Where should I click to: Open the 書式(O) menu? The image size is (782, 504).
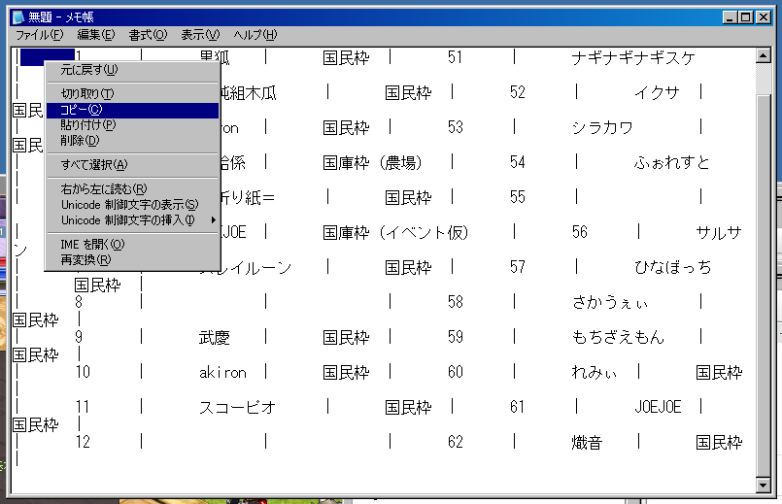tap(148, 35)
